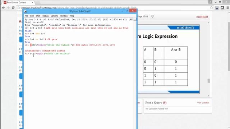
Task: Click the dark square extension icon in browser toolbar
Action: [222, 8]
